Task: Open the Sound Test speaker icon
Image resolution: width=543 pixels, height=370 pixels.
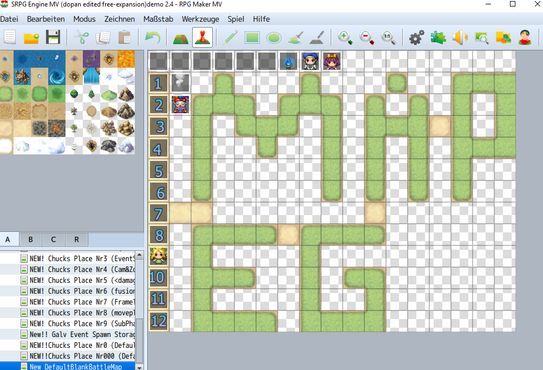Action: point(460,37)
